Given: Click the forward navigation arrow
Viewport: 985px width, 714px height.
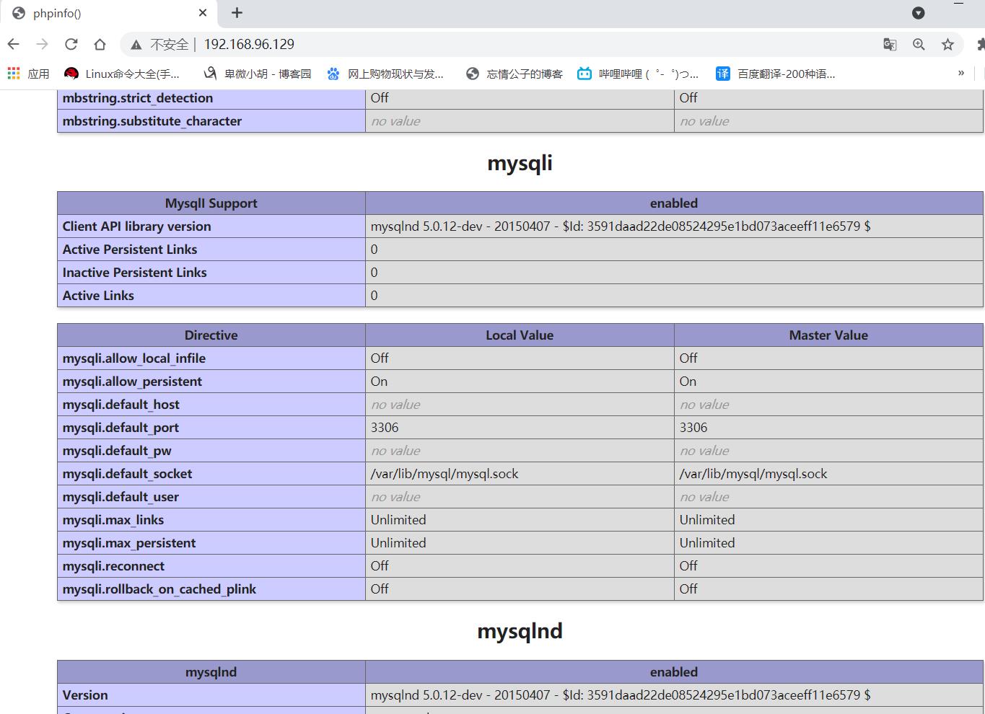Looking at the screenshot, I should [x=42, y=44].
